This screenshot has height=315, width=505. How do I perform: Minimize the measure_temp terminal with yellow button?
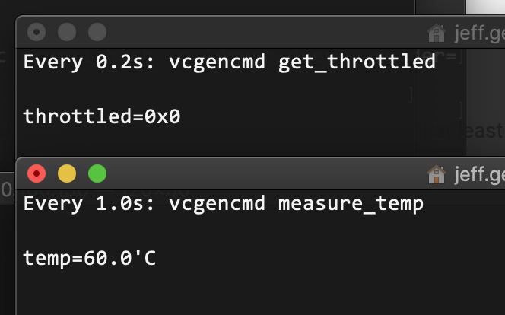coord(67,173)
